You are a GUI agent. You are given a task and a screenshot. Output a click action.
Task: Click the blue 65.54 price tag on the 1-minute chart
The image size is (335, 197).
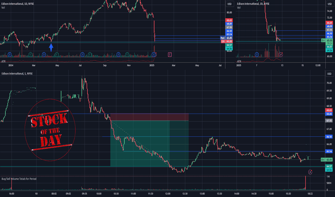point(329,152)
